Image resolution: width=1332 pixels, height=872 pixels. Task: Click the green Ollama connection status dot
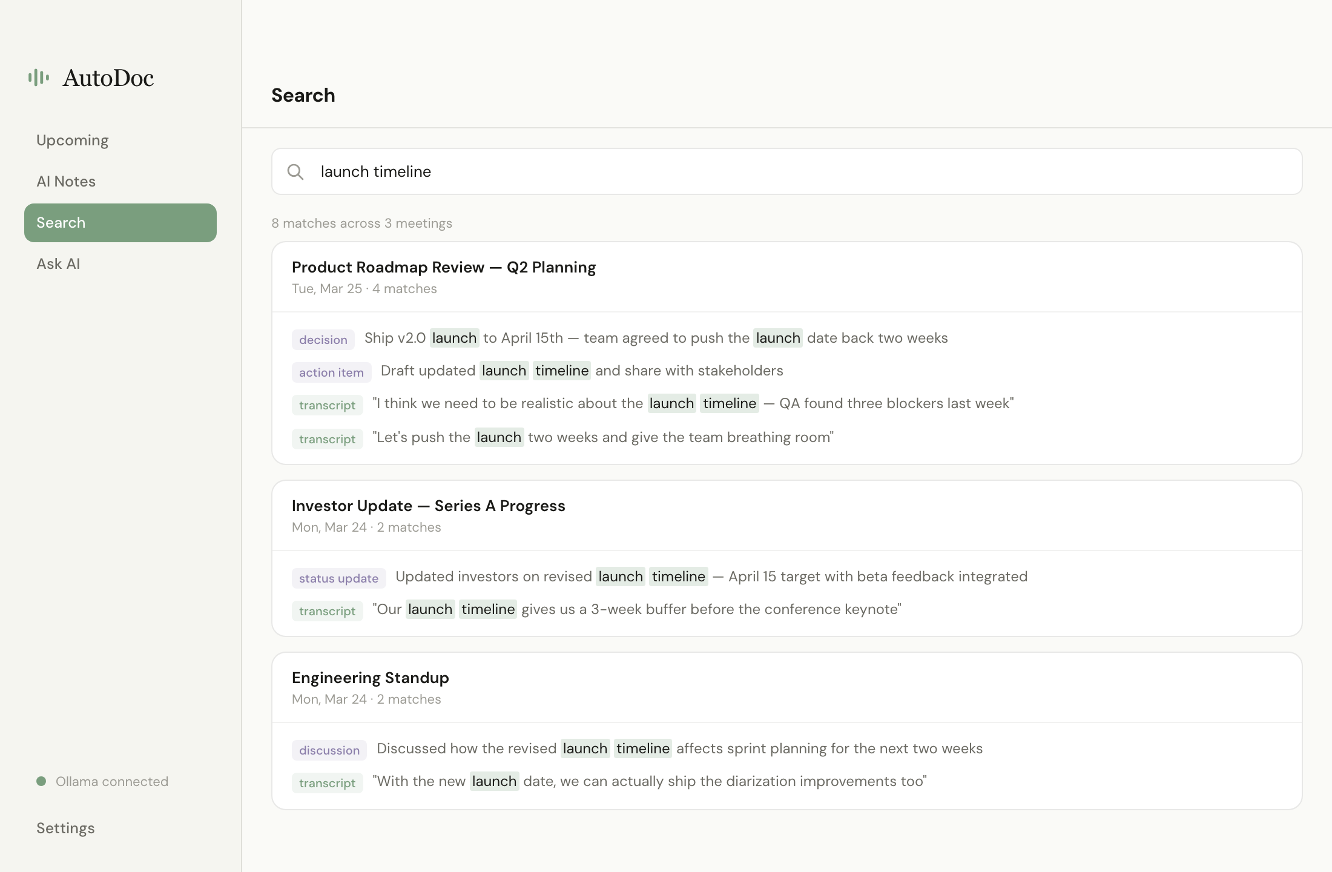[x=41, y=781]
